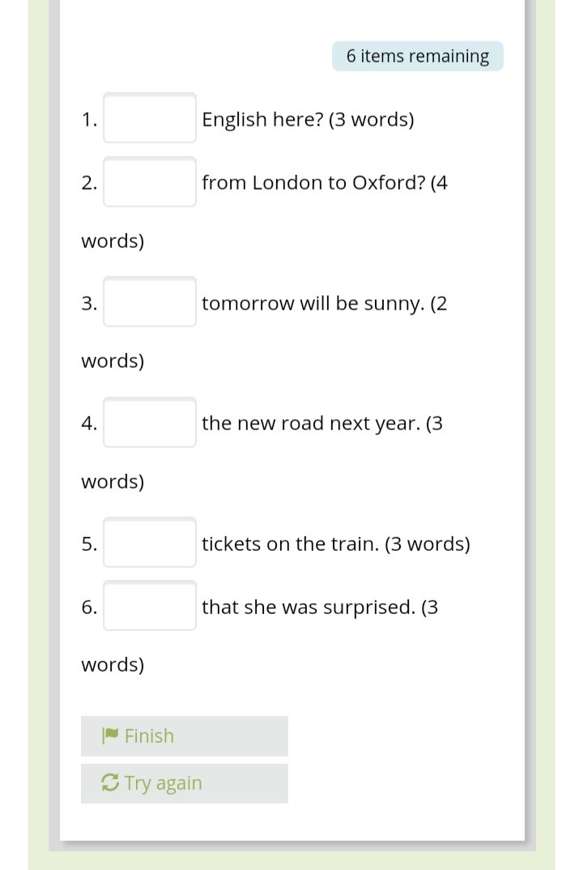Click the flag icon on Finish button
Viewport: 583px width, 870px height.
click(110, 736)
